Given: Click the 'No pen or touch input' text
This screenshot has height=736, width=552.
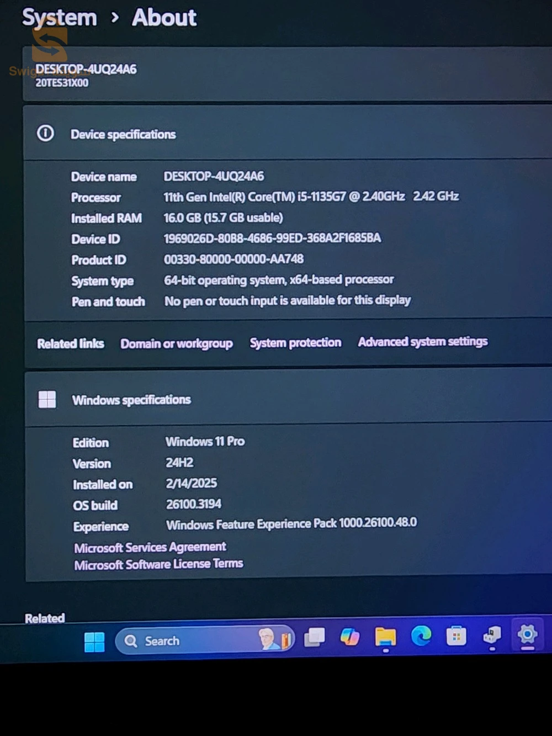Looking at the screenshot, I should (288, 300).
